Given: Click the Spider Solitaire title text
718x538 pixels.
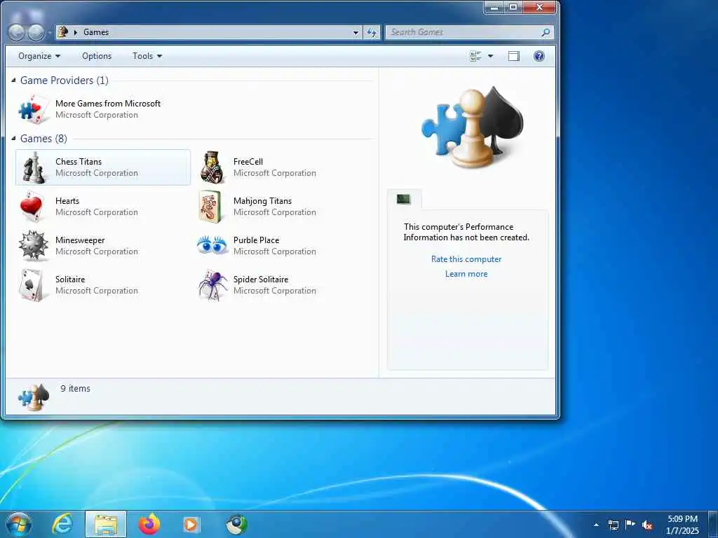Looking at the screenshot, I should pyautogui.click(x=261, y=279).
